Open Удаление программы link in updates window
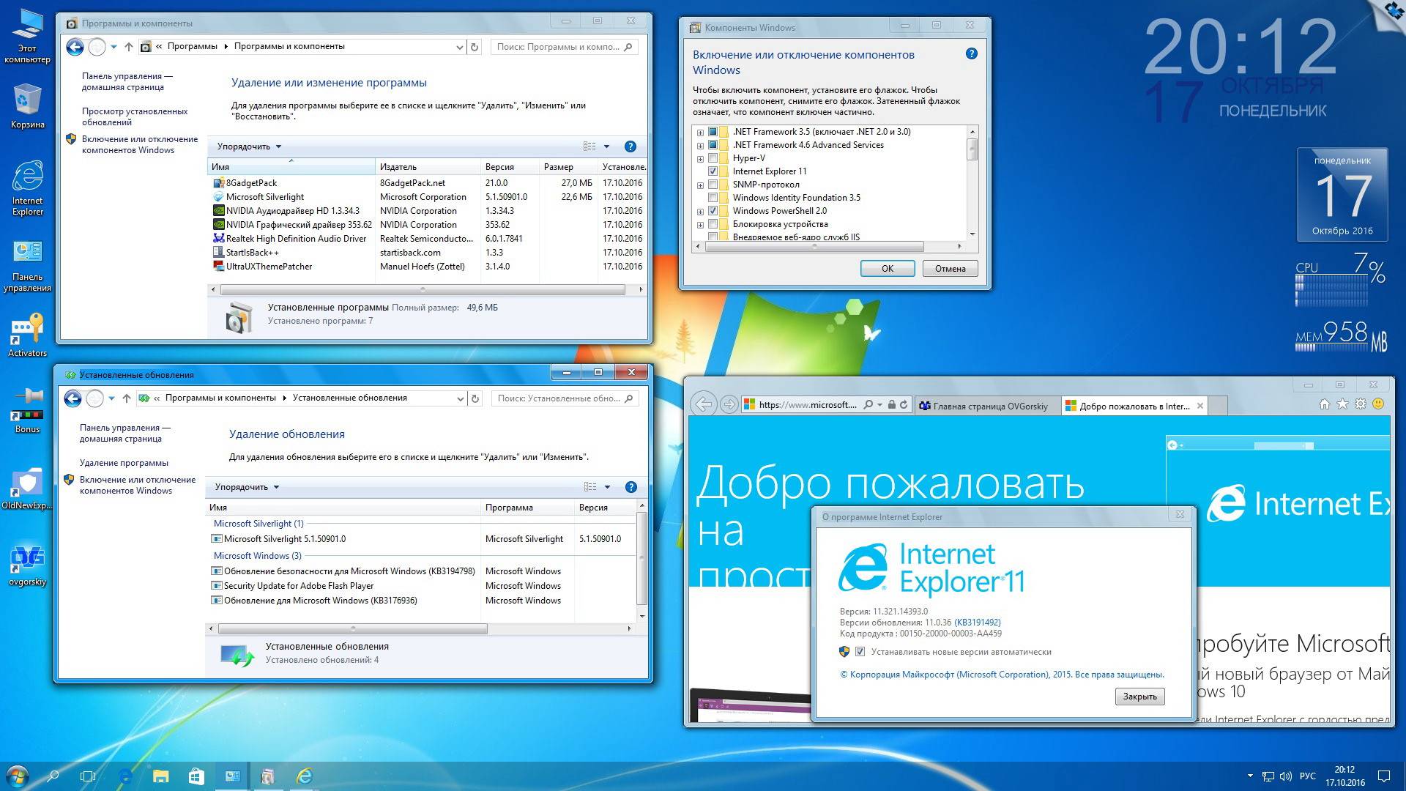1406x791 pixels. [x=124, y=463]
